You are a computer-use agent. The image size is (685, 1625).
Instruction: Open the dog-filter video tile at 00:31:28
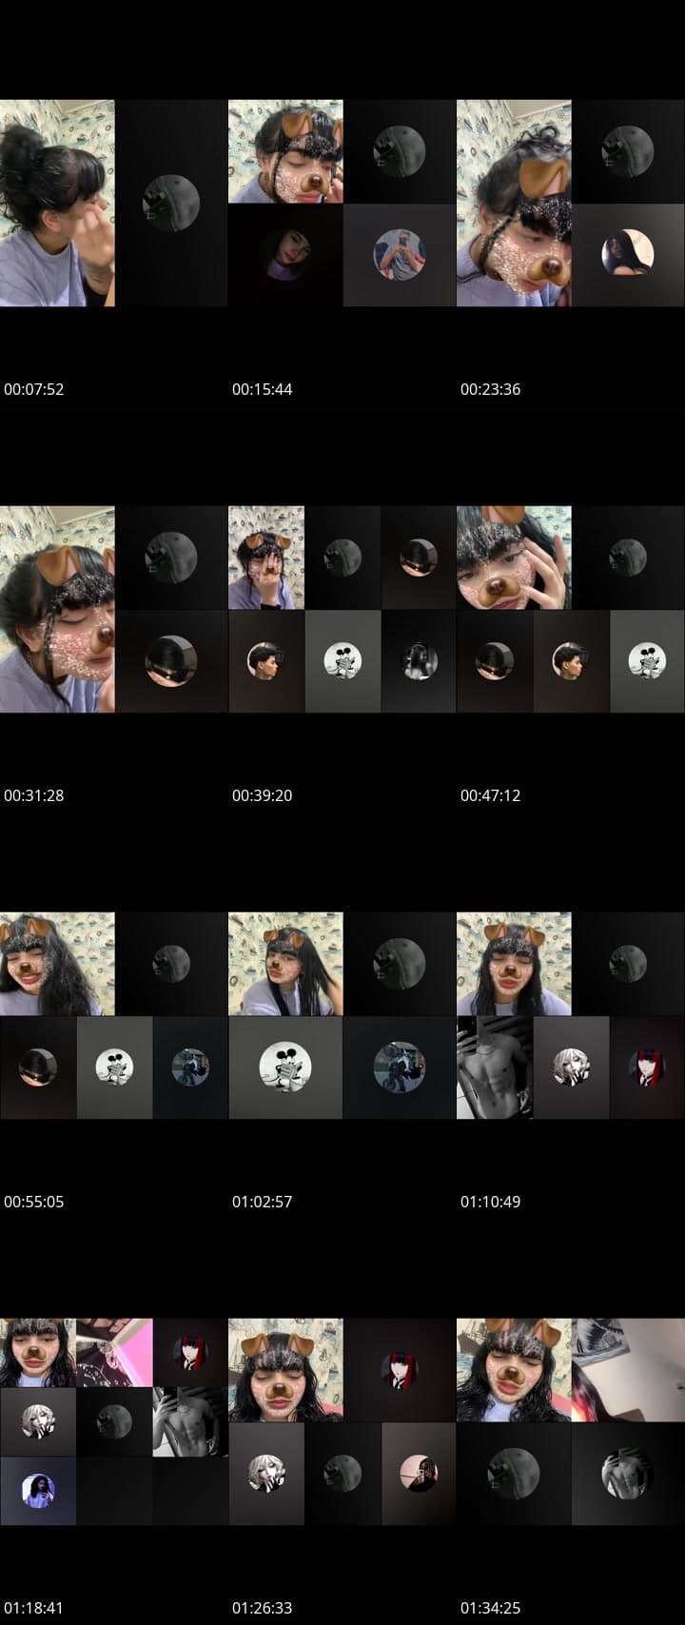pos(57,609)
